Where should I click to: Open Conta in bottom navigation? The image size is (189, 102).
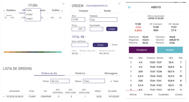179,95
